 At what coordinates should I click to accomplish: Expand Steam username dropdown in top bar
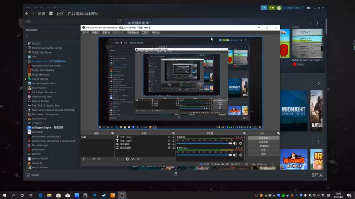click(301, 8)
